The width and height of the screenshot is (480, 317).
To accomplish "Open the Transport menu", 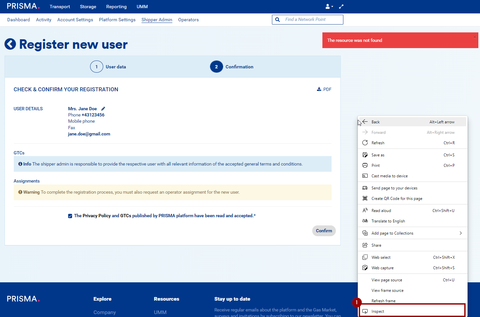I will click(x=60, y=7).
